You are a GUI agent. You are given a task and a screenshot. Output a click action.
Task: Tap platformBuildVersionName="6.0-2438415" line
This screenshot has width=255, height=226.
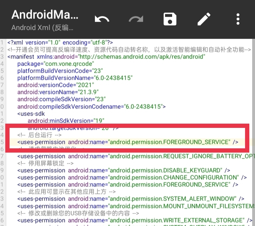click(75, 78)
